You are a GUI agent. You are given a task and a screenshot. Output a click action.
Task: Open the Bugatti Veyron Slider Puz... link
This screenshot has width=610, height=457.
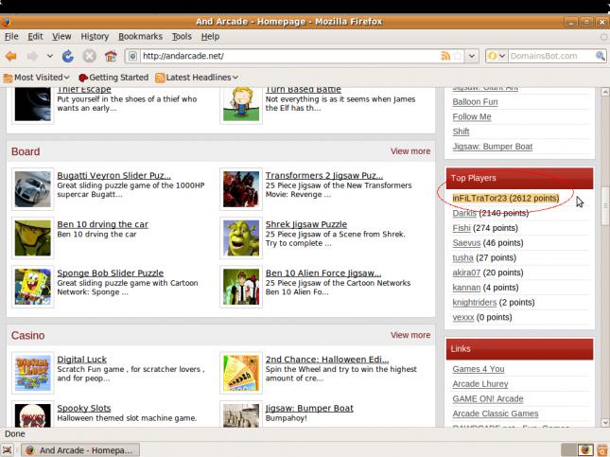113,176
